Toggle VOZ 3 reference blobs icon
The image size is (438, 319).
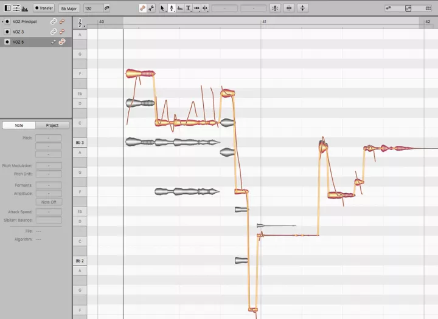54,32
